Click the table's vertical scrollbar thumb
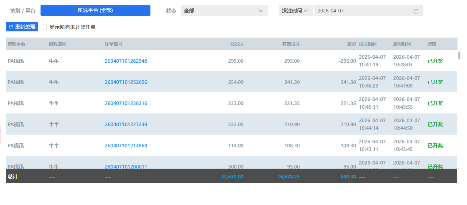467x205 pixels. [459, 55]
